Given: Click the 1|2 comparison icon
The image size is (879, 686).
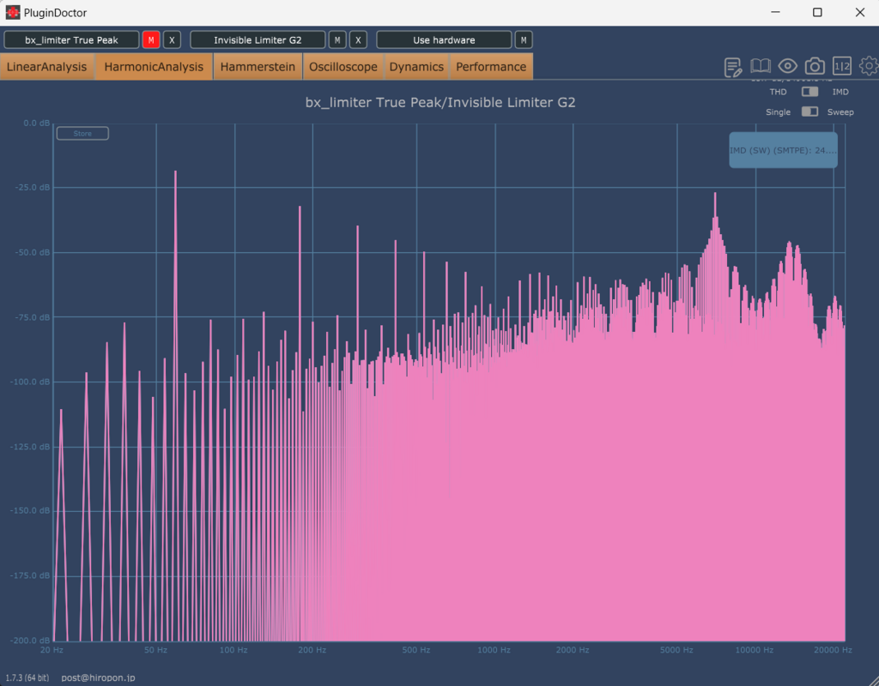Looking at the screenshot, I should tap(842, 67).
